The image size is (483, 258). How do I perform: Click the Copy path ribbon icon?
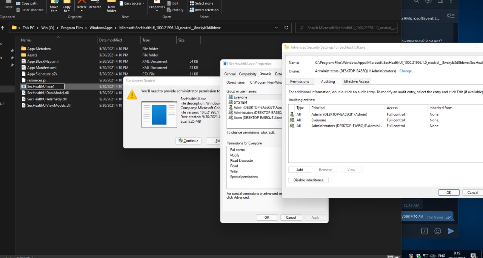click(x=18, y=3)
